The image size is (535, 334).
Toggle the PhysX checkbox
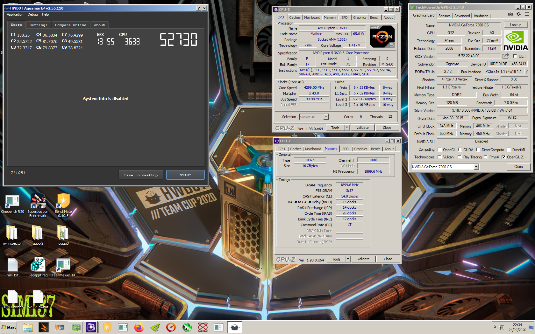[486, 157]
